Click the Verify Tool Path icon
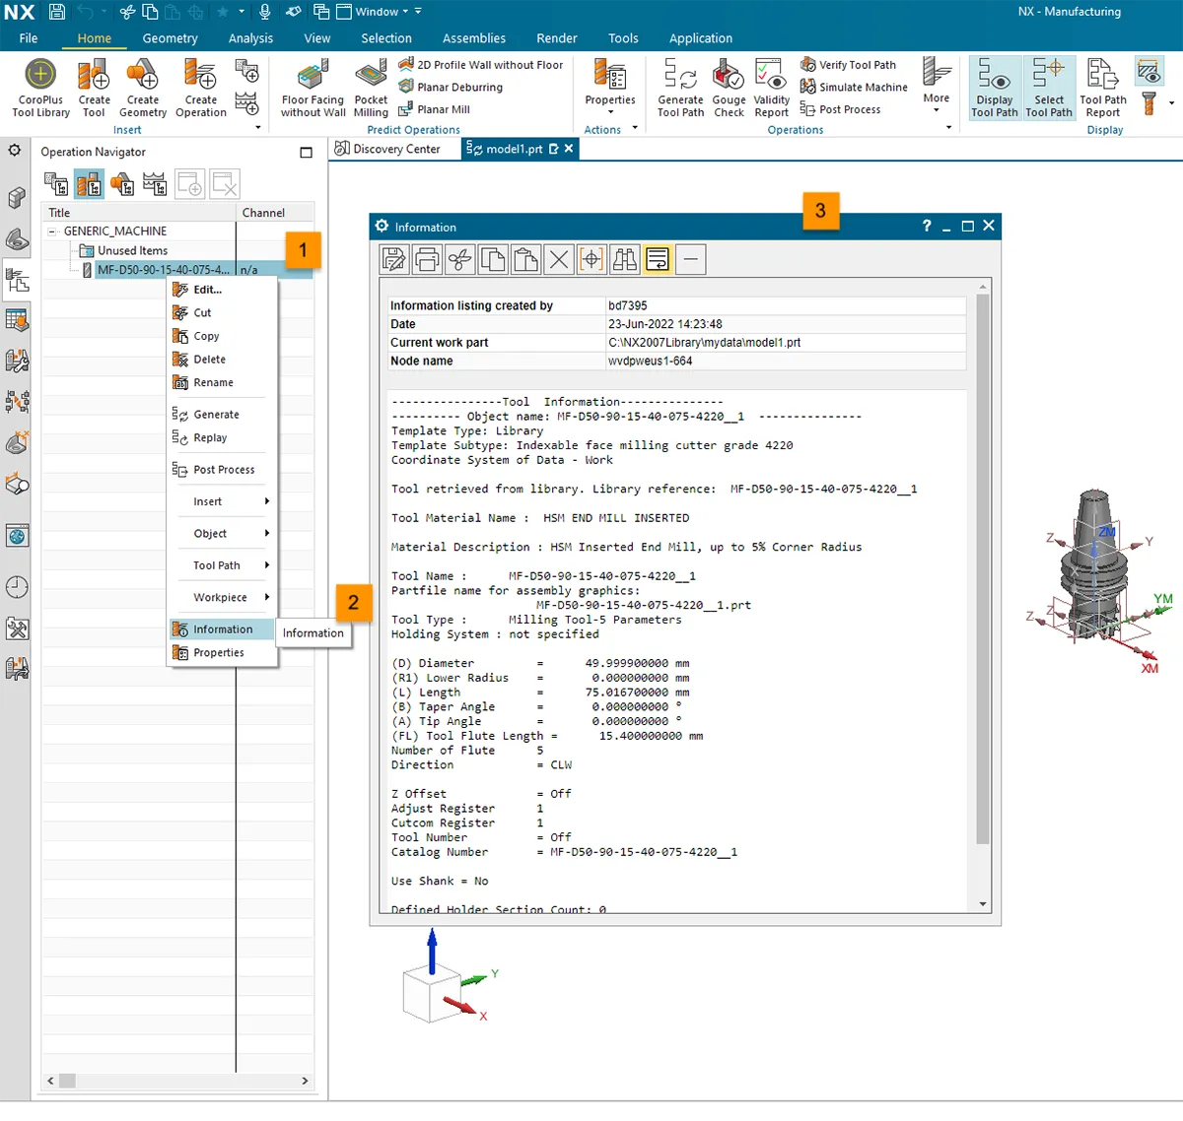The height and width of the screenshot is (1121, 1183). 848,65
